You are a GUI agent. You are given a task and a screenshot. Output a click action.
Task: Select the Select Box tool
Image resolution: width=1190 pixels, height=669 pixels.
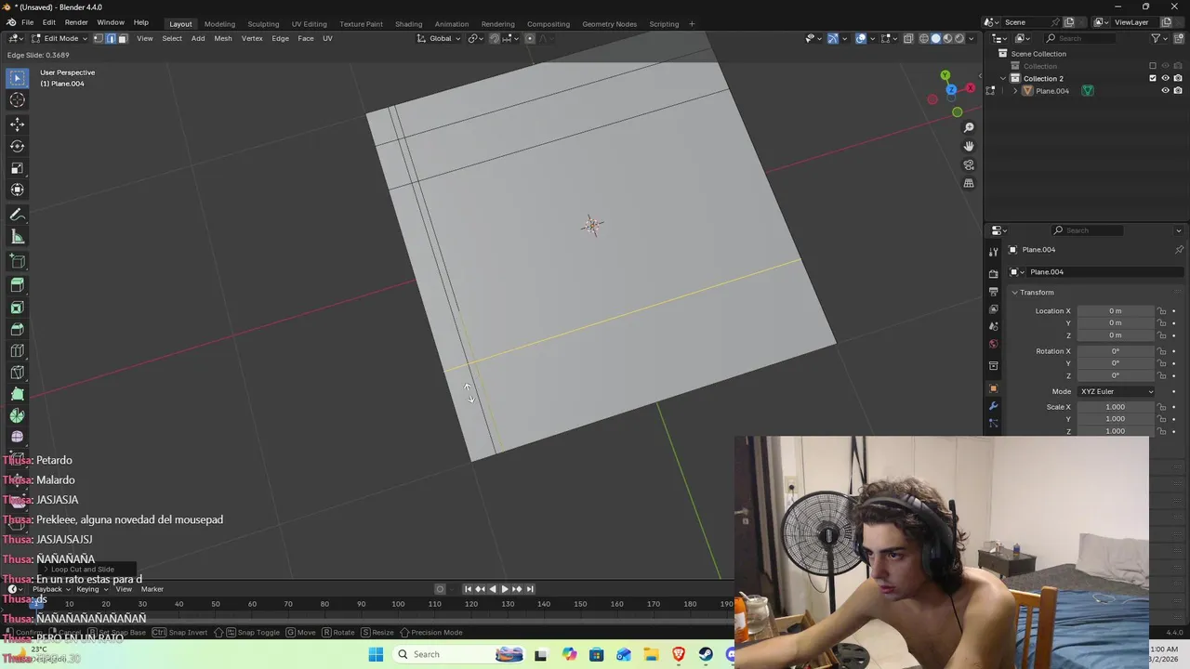pyautogui.click(x=18, y=78)
